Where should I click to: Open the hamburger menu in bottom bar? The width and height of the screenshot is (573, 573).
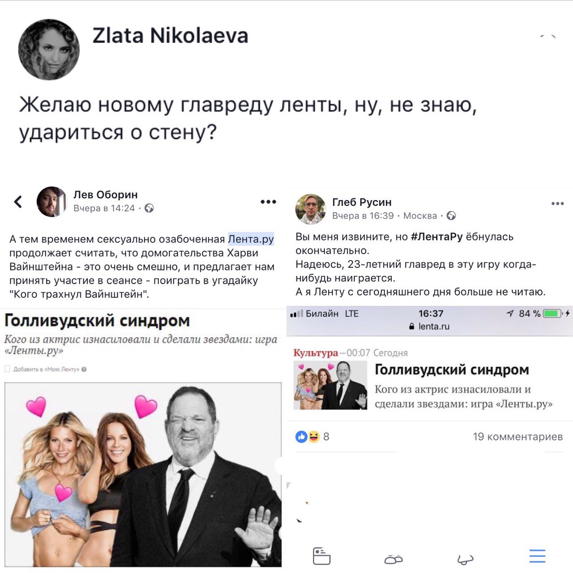[537, 556]
